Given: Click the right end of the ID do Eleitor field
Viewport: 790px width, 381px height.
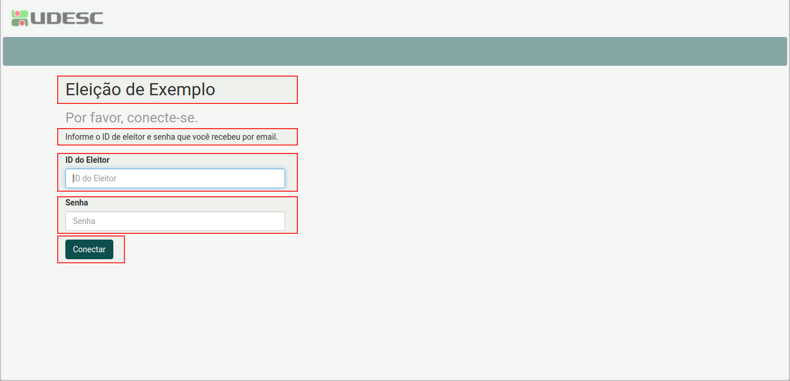Looking at the screenshot, I should coord(276,178).
